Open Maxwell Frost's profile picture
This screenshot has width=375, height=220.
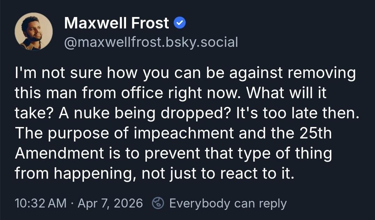(x=34, y=32)
